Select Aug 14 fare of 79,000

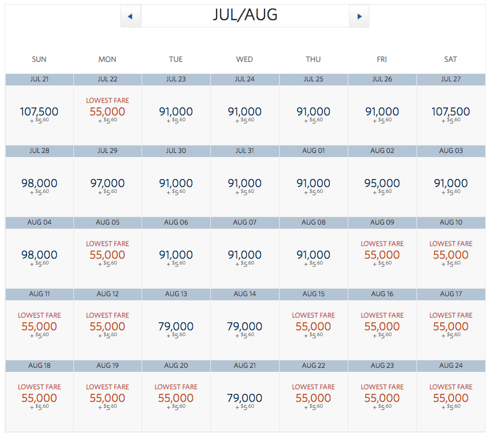[244, 327]
